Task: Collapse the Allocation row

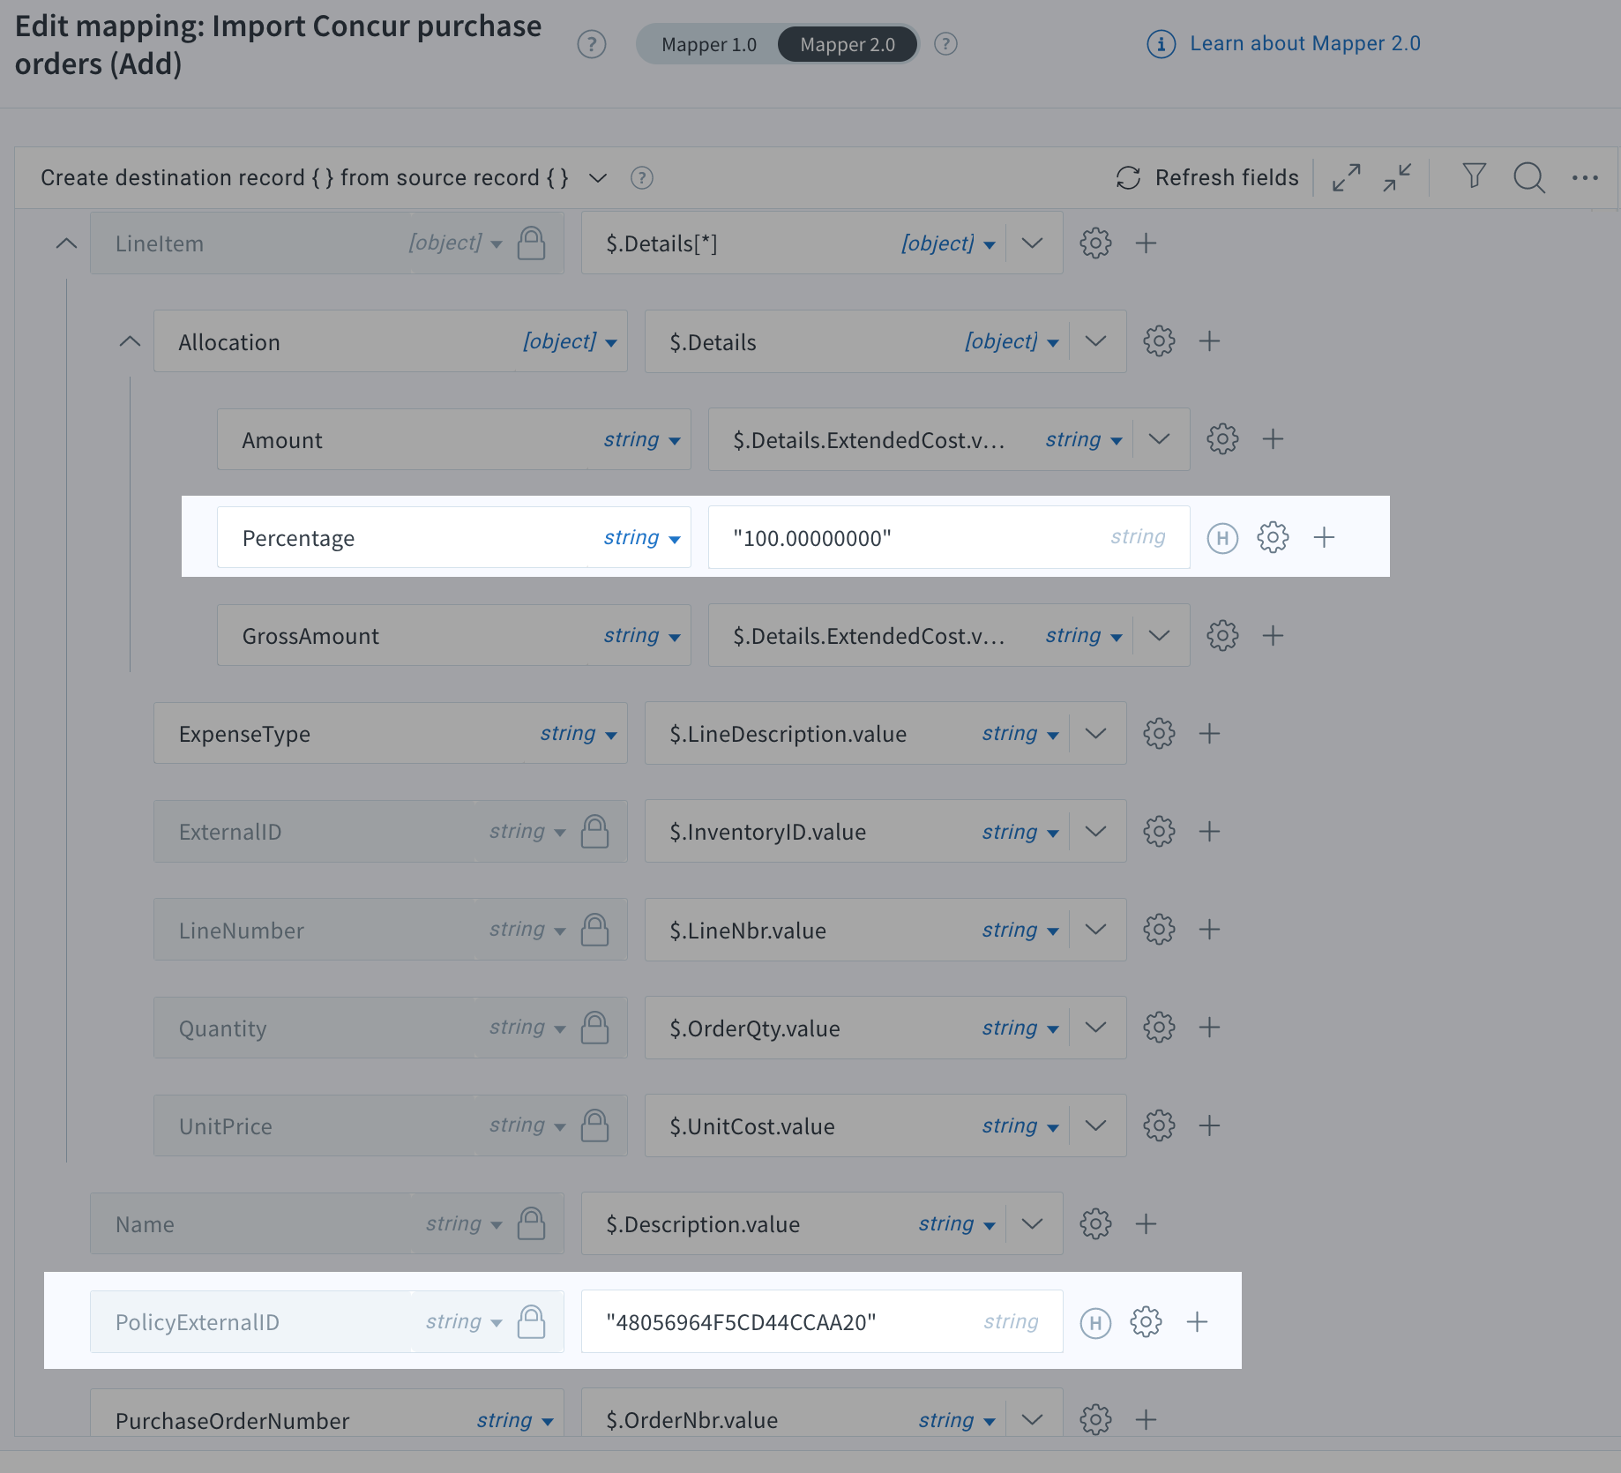Action: (130, 341)
